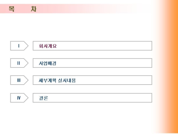Select the roman numeral IV arrow shape
This screenshot has height=134, width=178.
[19, 98]
